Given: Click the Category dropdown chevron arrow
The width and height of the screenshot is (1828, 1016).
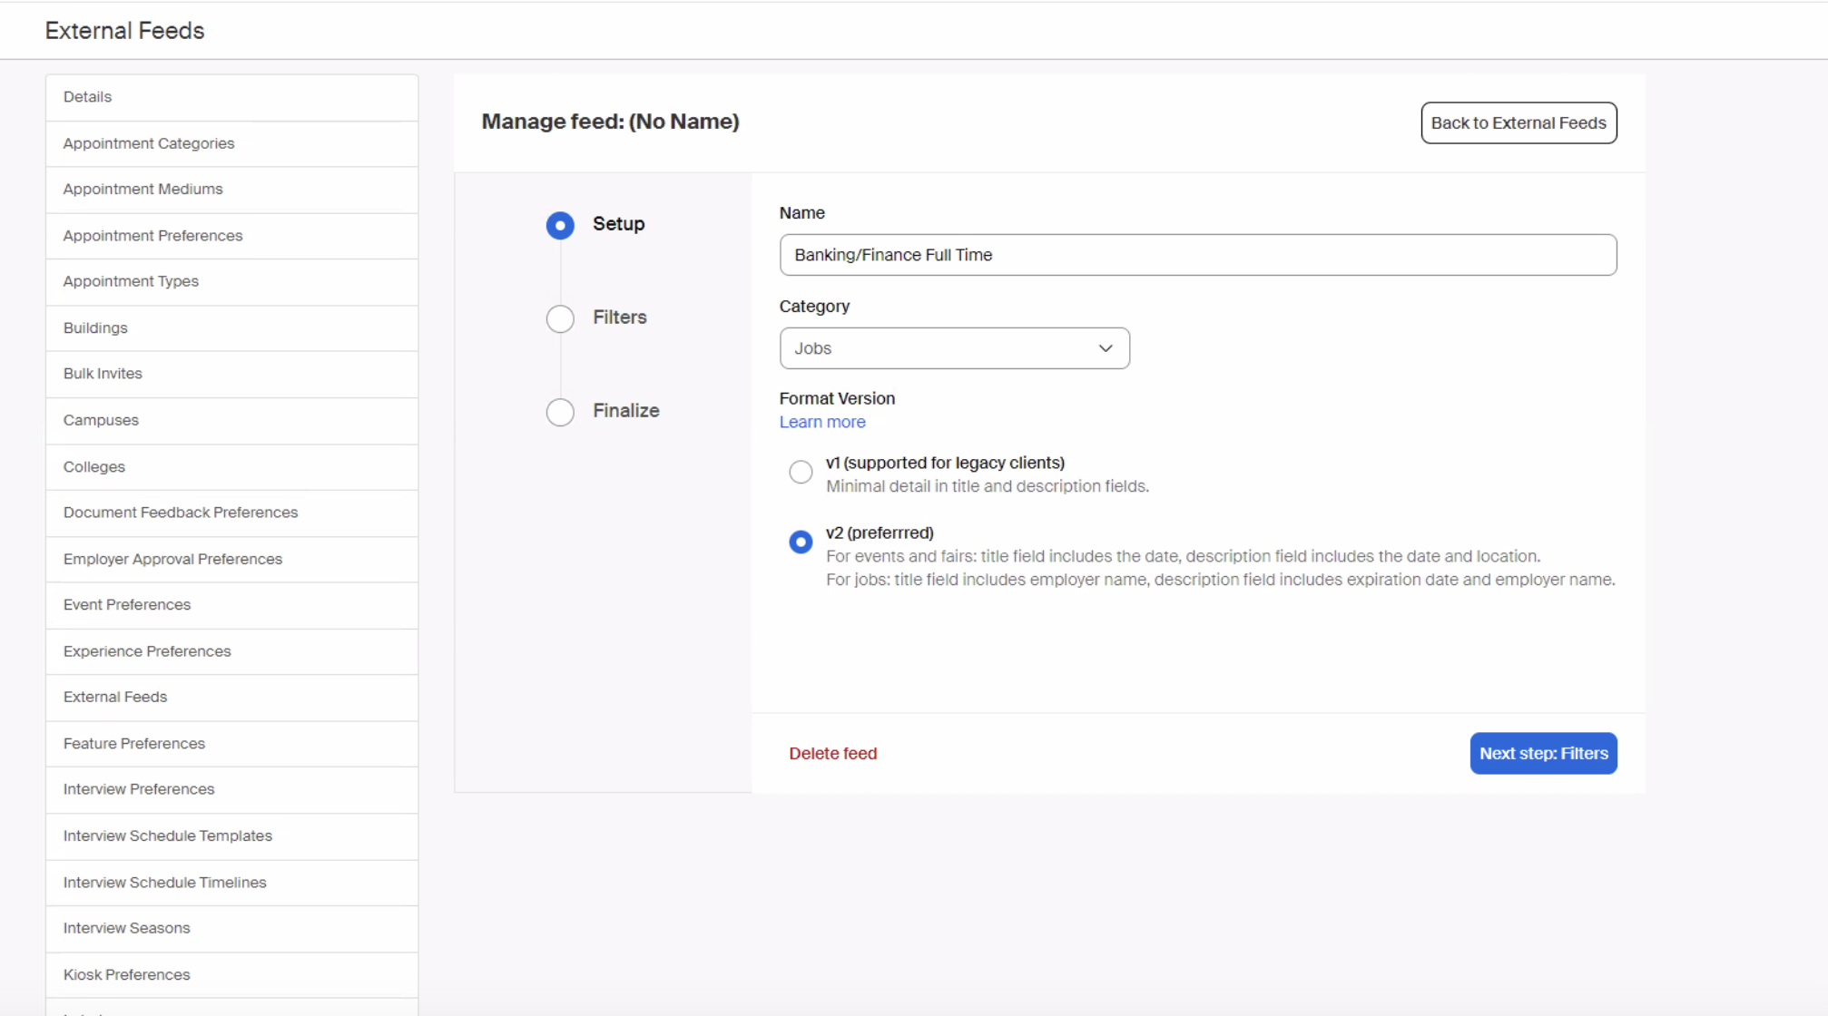Looking at the screenshot, I should point(1105,348).
